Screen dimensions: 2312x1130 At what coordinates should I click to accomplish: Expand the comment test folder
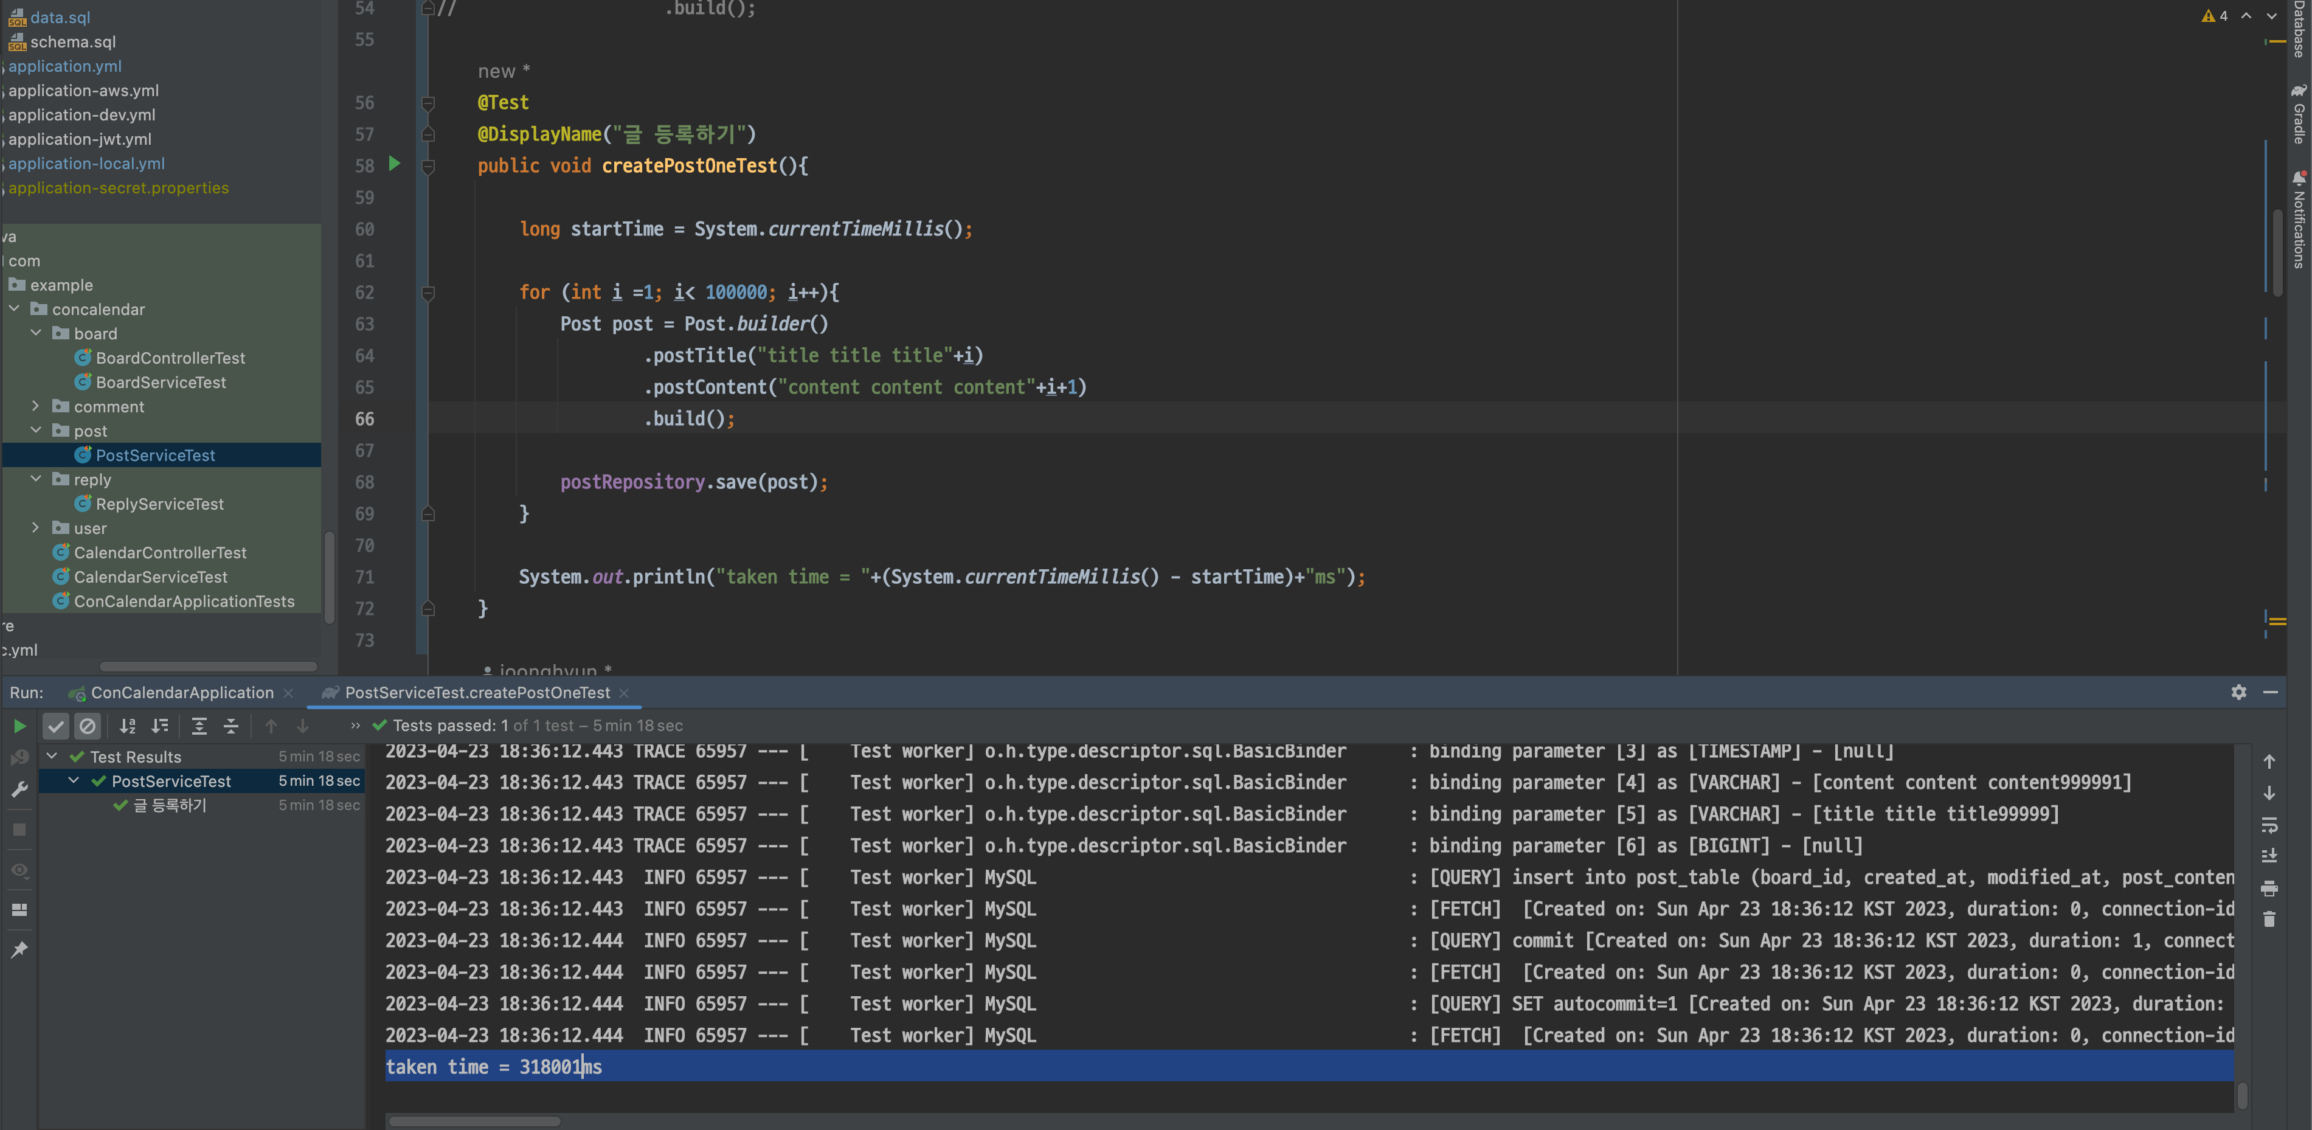[x=36, y=407]
